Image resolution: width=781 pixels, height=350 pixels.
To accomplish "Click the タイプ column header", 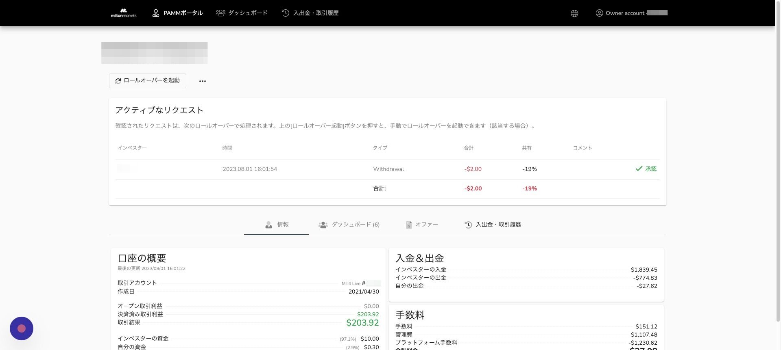I will point(380,148).
